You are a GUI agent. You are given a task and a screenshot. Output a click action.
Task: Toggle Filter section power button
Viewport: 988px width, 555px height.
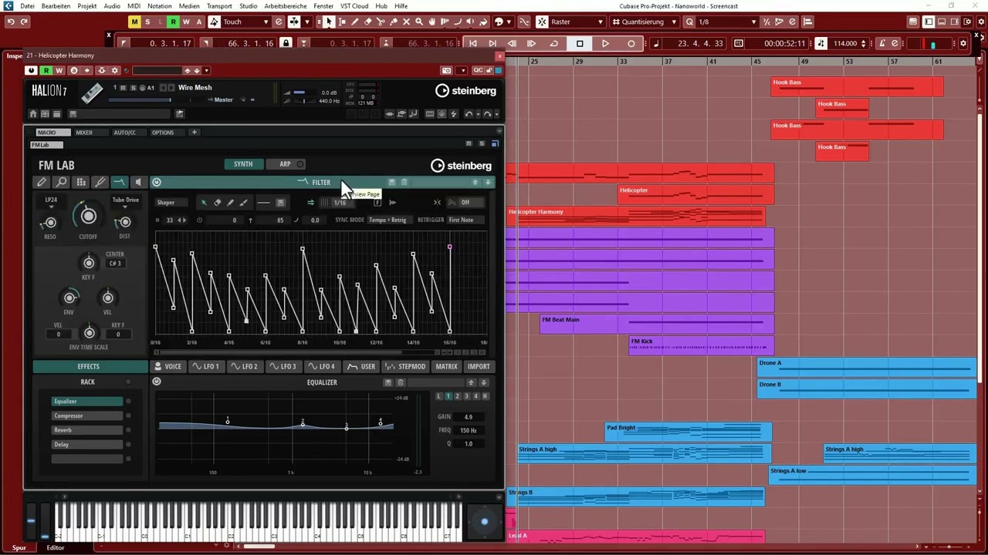coord(157,183)
